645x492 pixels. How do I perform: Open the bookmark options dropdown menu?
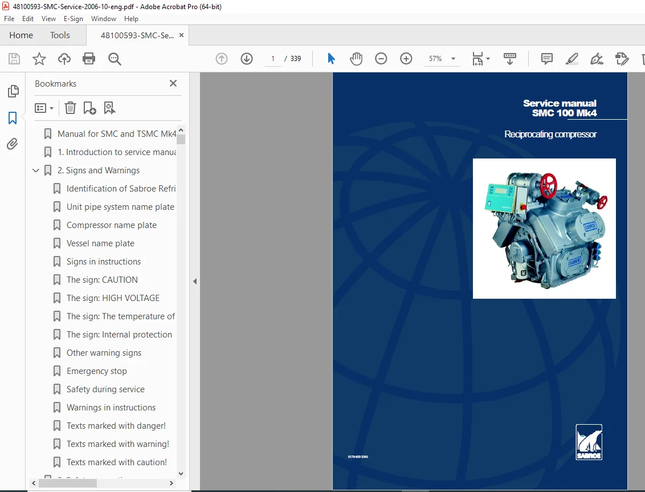[44, 108]
